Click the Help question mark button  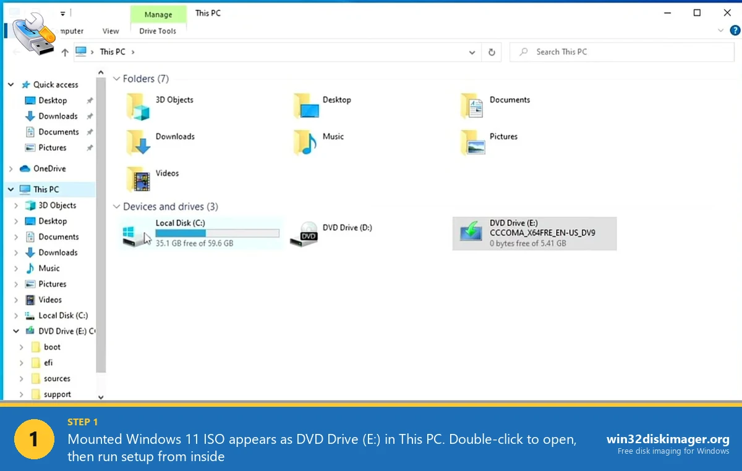735,30
